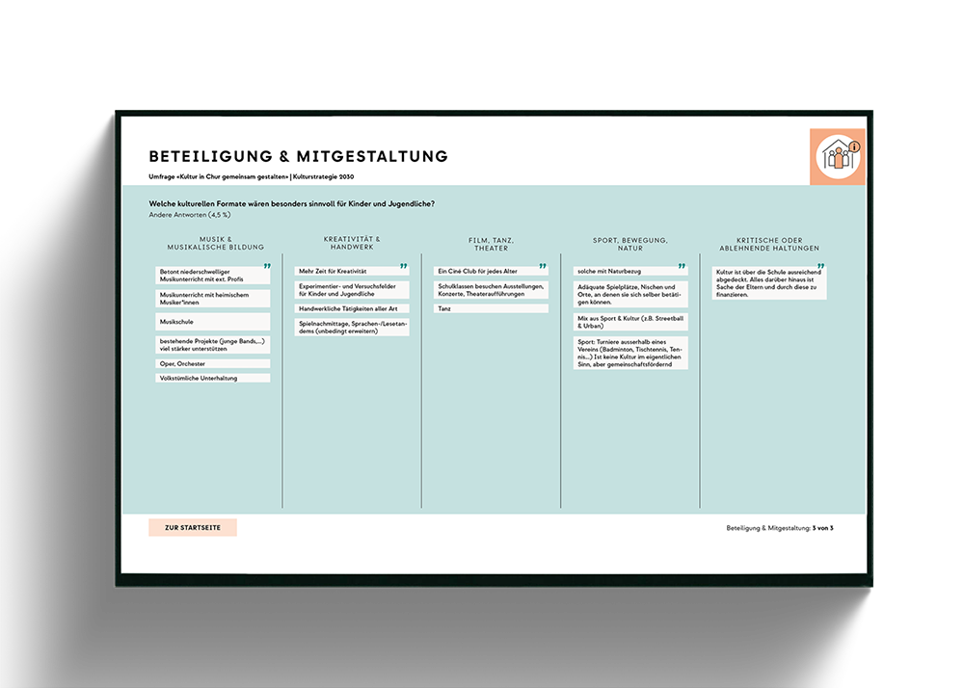Click the 'Oper, Orchester' card
Screen dimensions: 964x688
coord(213,363)
